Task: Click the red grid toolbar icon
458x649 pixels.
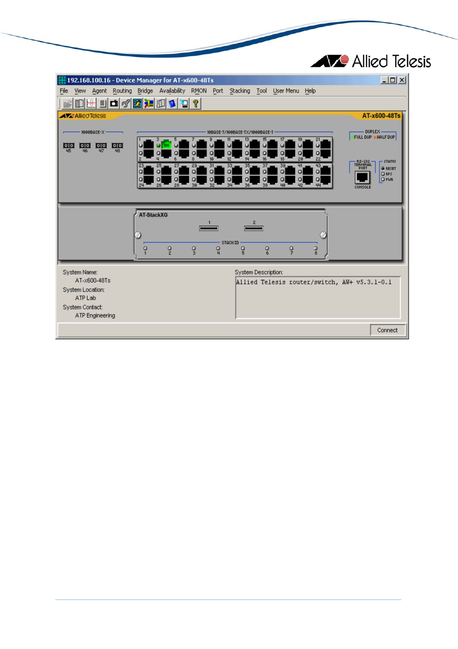Action: pyautogui.click(x=91, y=103)
